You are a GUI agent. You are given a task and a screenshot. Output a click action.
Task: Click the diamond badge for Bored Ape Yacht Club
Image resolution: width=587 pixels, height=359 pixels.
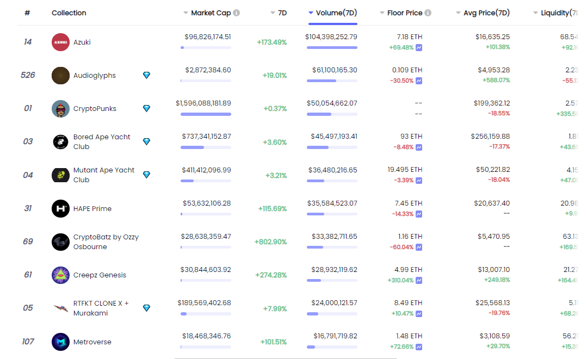[x=147, y=141]
